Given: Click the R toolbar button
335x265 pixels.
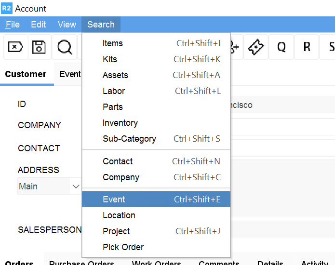Looking at the screenshot, I should pos(307,47).
